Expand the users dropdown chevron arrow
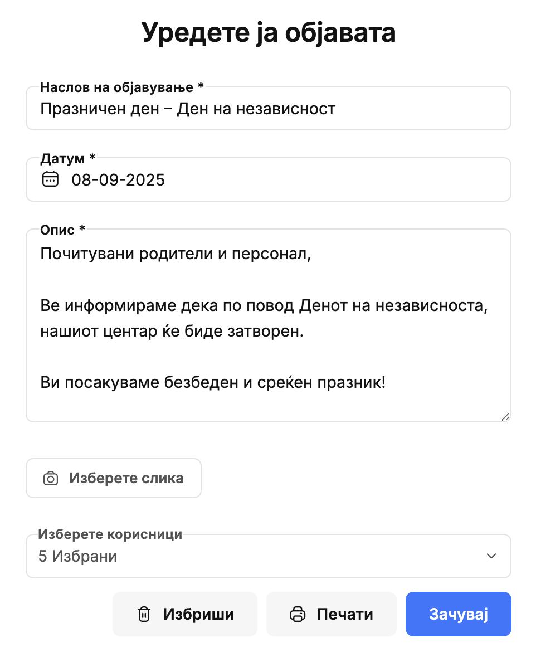The image size is (536, 652). (x=491, y=556)
